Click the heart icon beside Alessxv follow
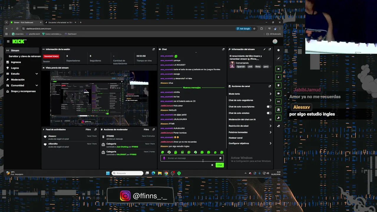This screenshot has height=212, width=377. pyautogui.click(x=45, y=137)
